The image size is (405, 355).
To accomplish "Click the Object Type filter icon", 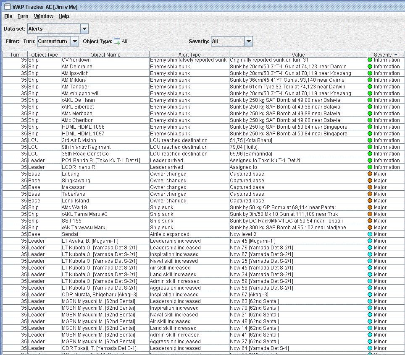I will click(117, 41).
